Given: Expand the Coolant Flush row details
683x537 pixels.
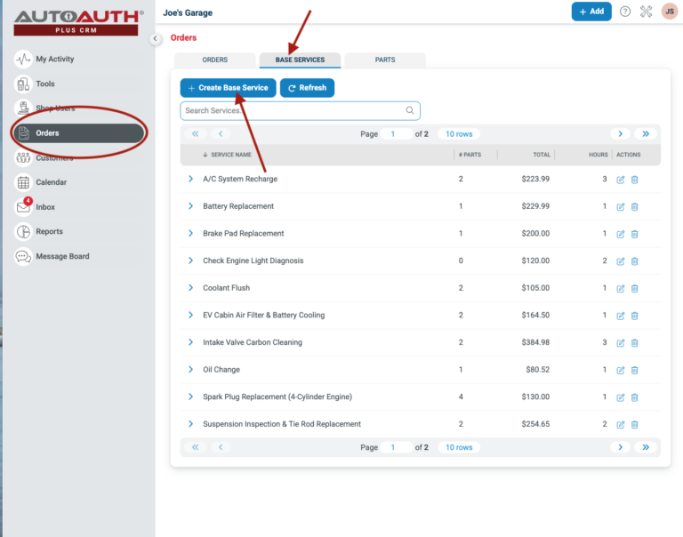Looking at the screenshot, I should point(190,288).
